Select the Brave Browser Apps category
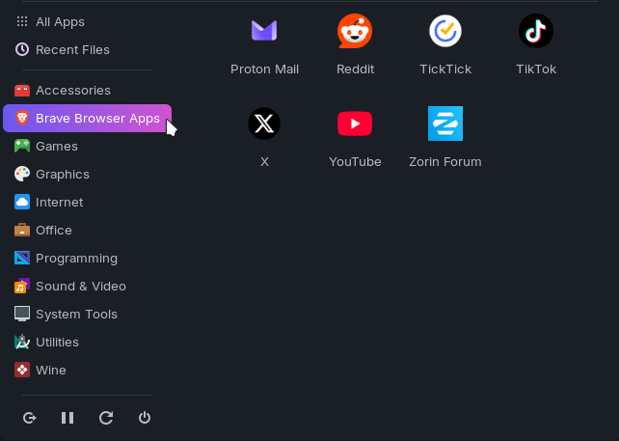This screenshot has height=441, width=619. (x=87, y=118)
